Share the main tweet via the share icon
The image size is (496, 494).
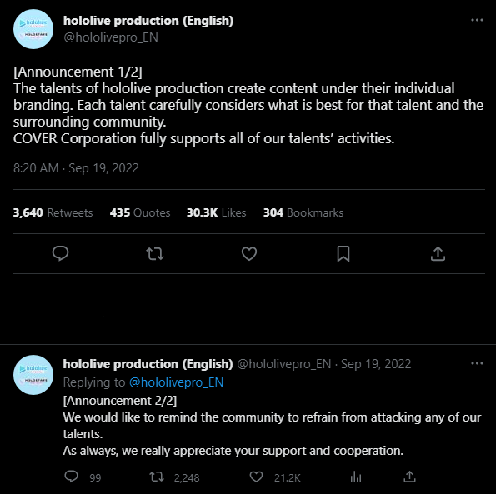438,253
